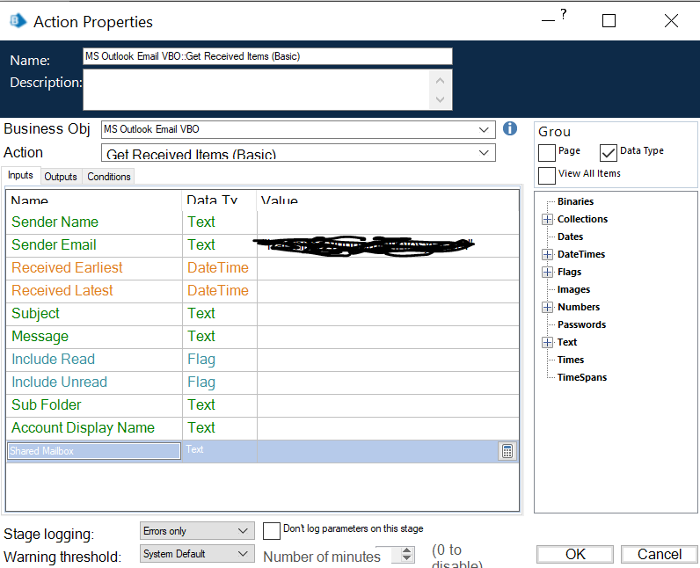Close the Action Properties window
700x568 pixels.
[671, 20]
